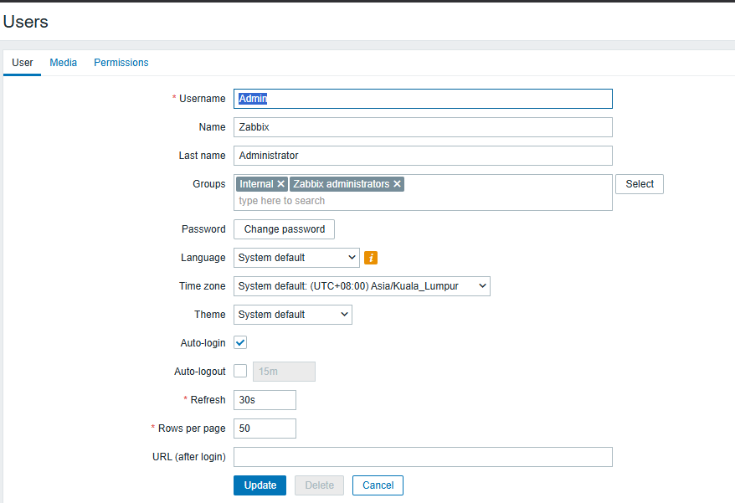This screenshot has height=503, width=735.
Task: Select the User tab
Action: pos(23,63)
